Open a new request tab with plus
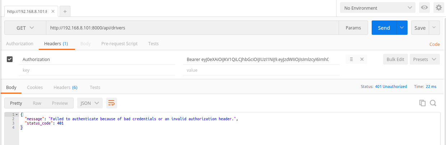Screen dimensions: 446x145 pos(65,11)
